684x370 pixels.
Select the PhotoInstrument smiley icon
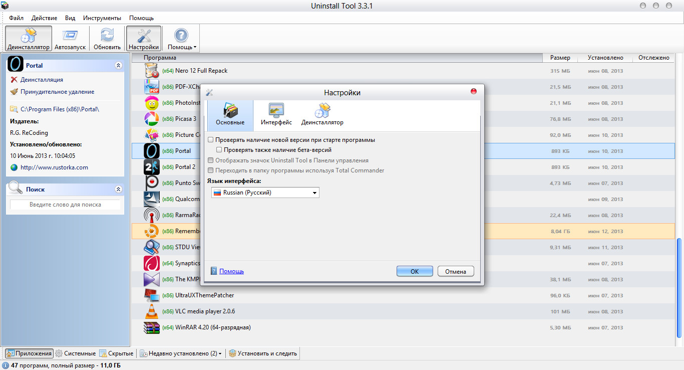tap(152, 103)
